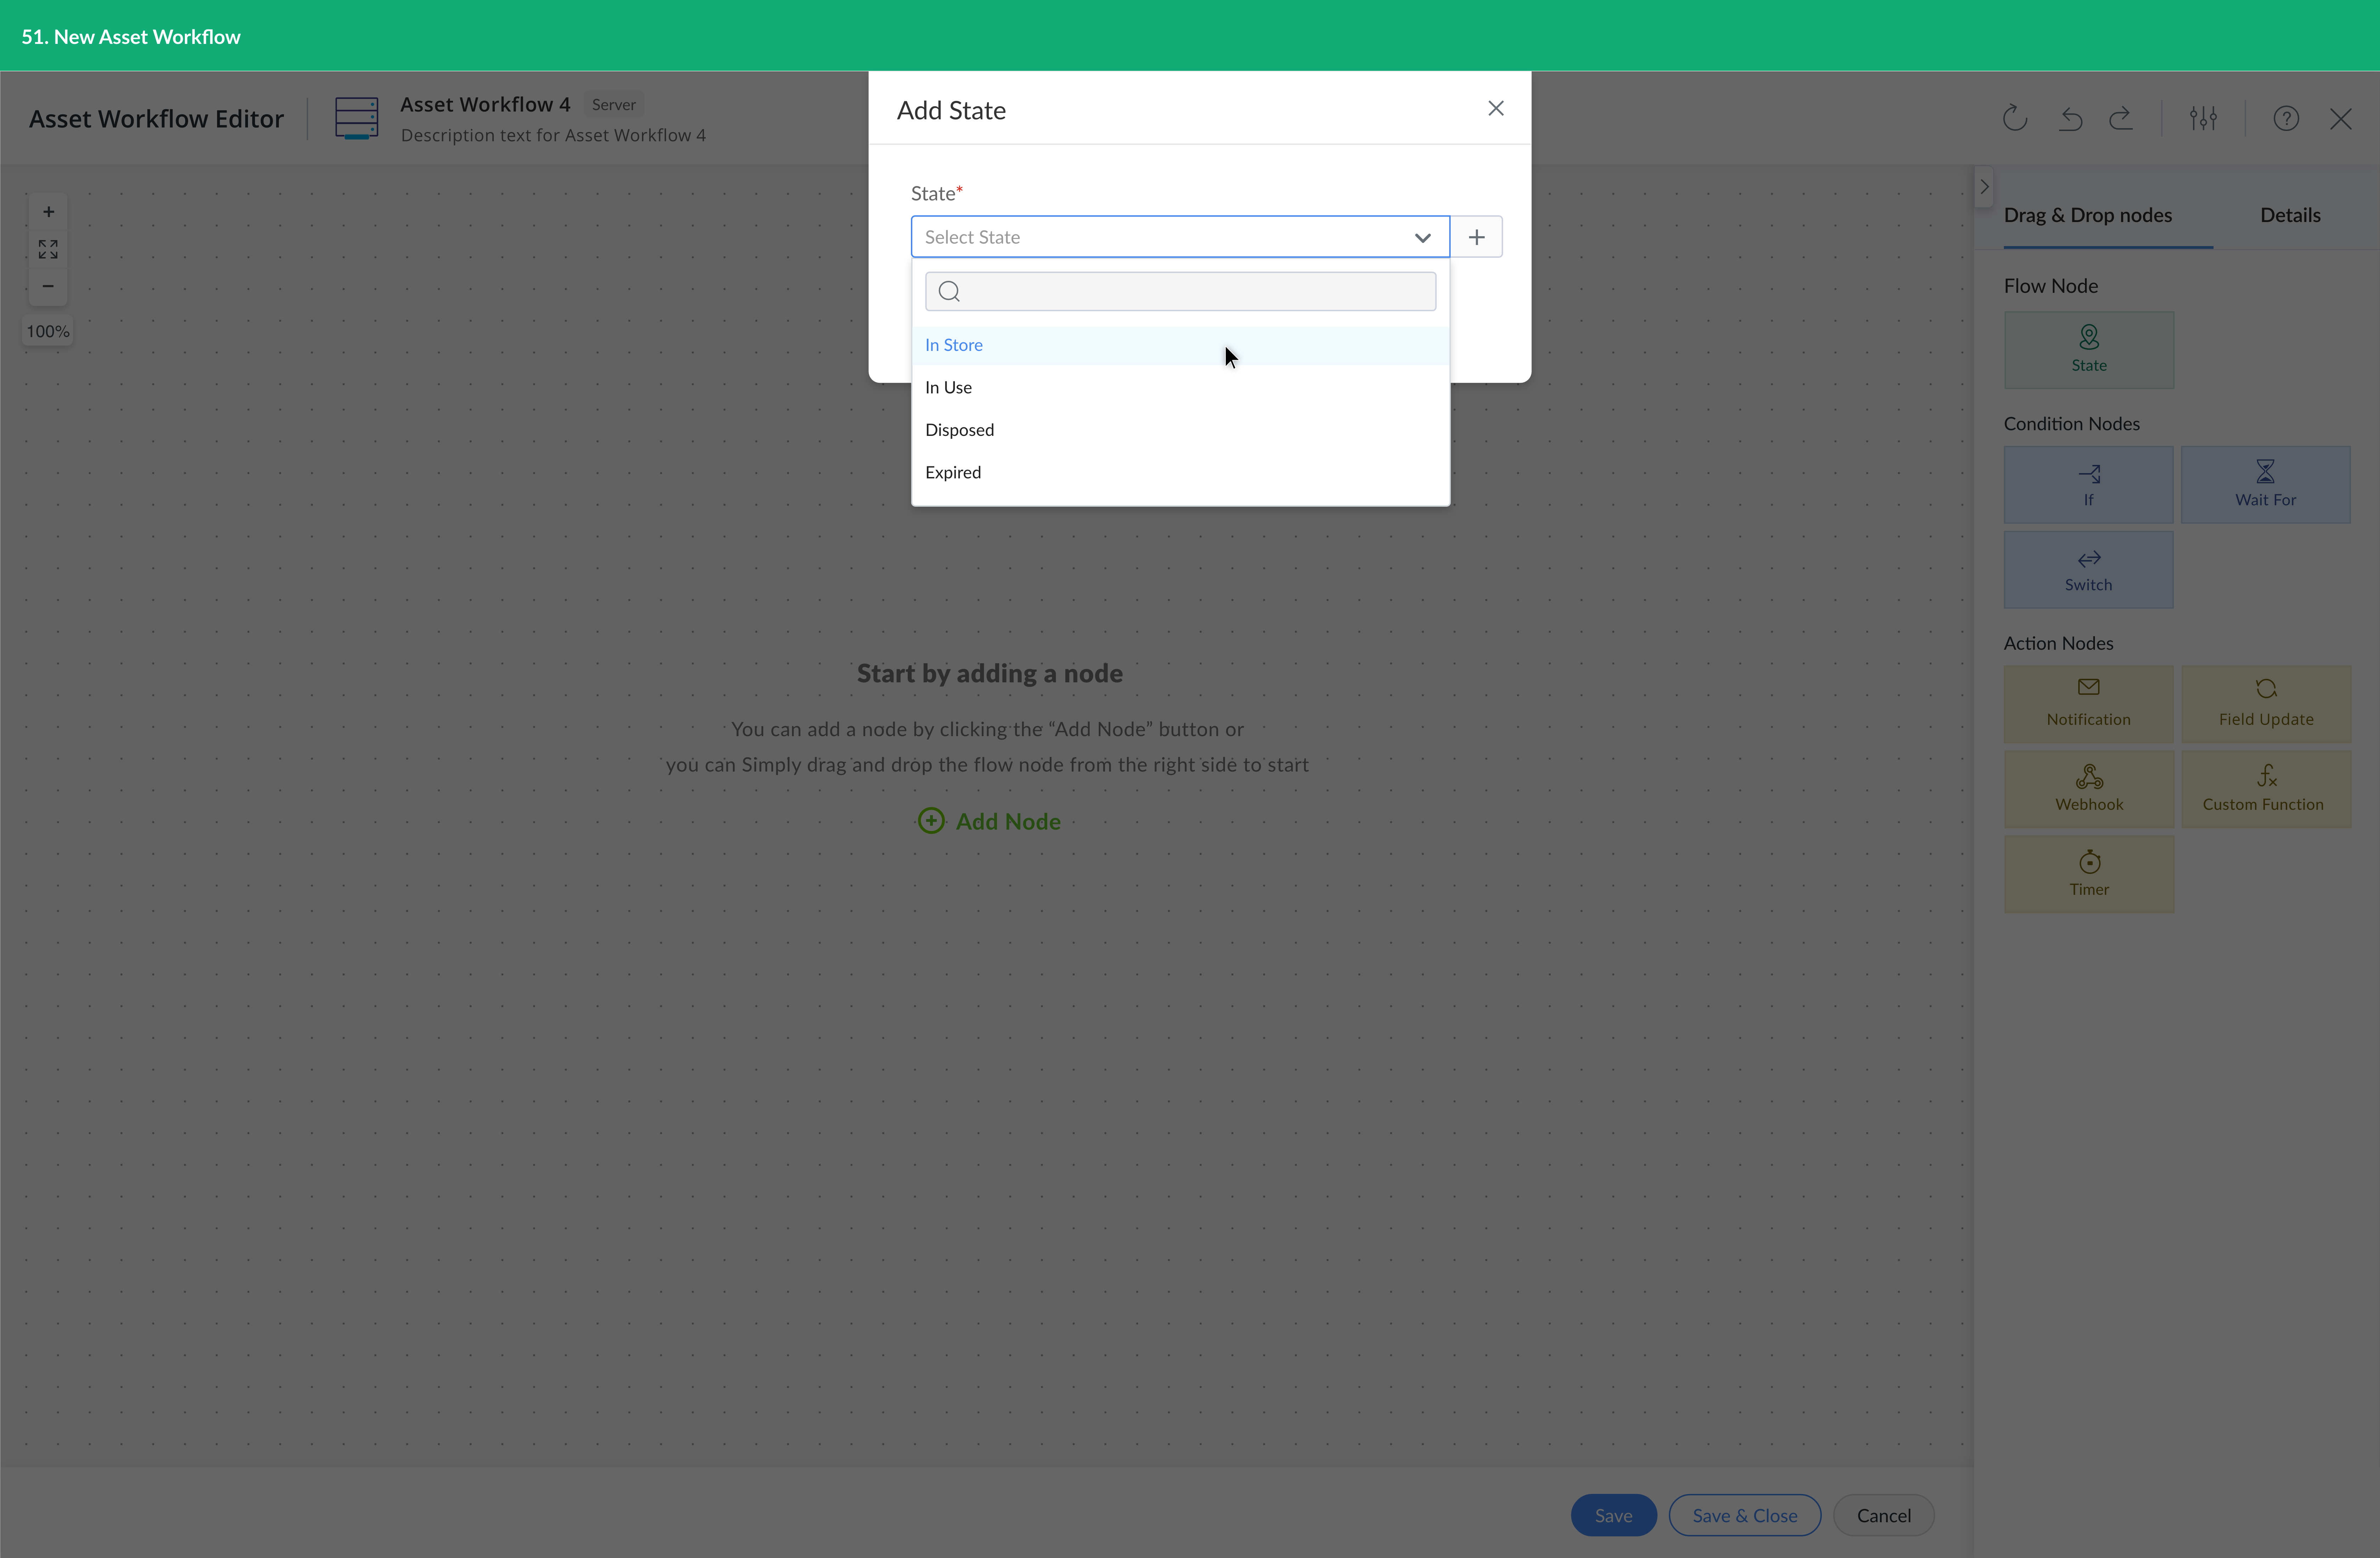Image resolution: width=2380 pixels, height=1558 pixels.
Task: Select the Notification action node
Action: pos(2088,704)
